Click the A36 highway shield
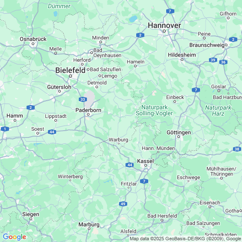The image size is (242, 242). tap(223, 62)
